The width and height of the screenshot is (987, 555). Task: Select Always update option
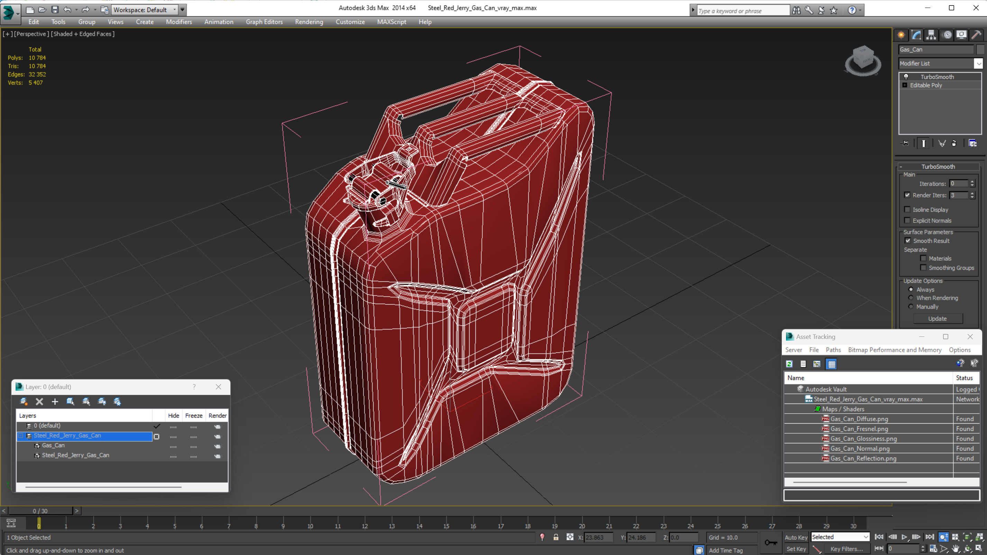(x=911, y=289)
